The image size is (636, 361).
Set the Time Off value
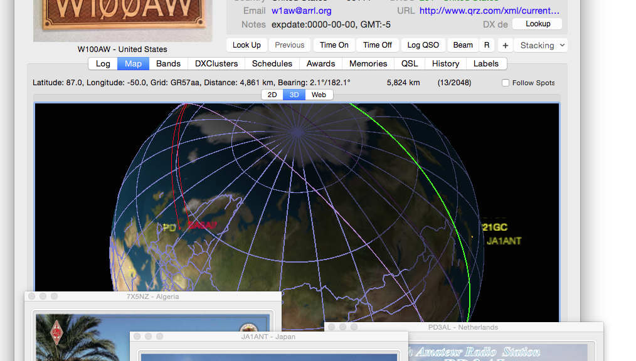[377, 45]
